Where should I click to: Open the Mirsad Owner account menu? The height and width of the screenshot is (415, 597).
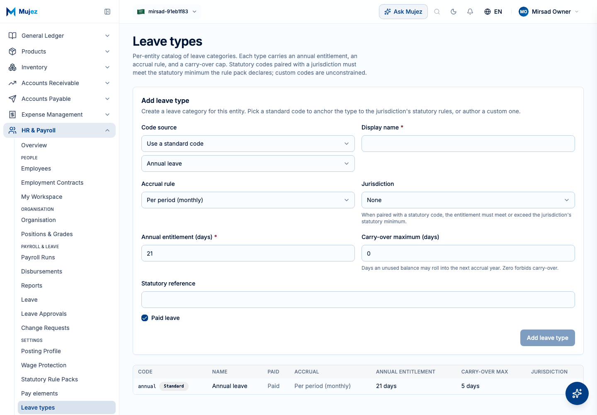549,12
